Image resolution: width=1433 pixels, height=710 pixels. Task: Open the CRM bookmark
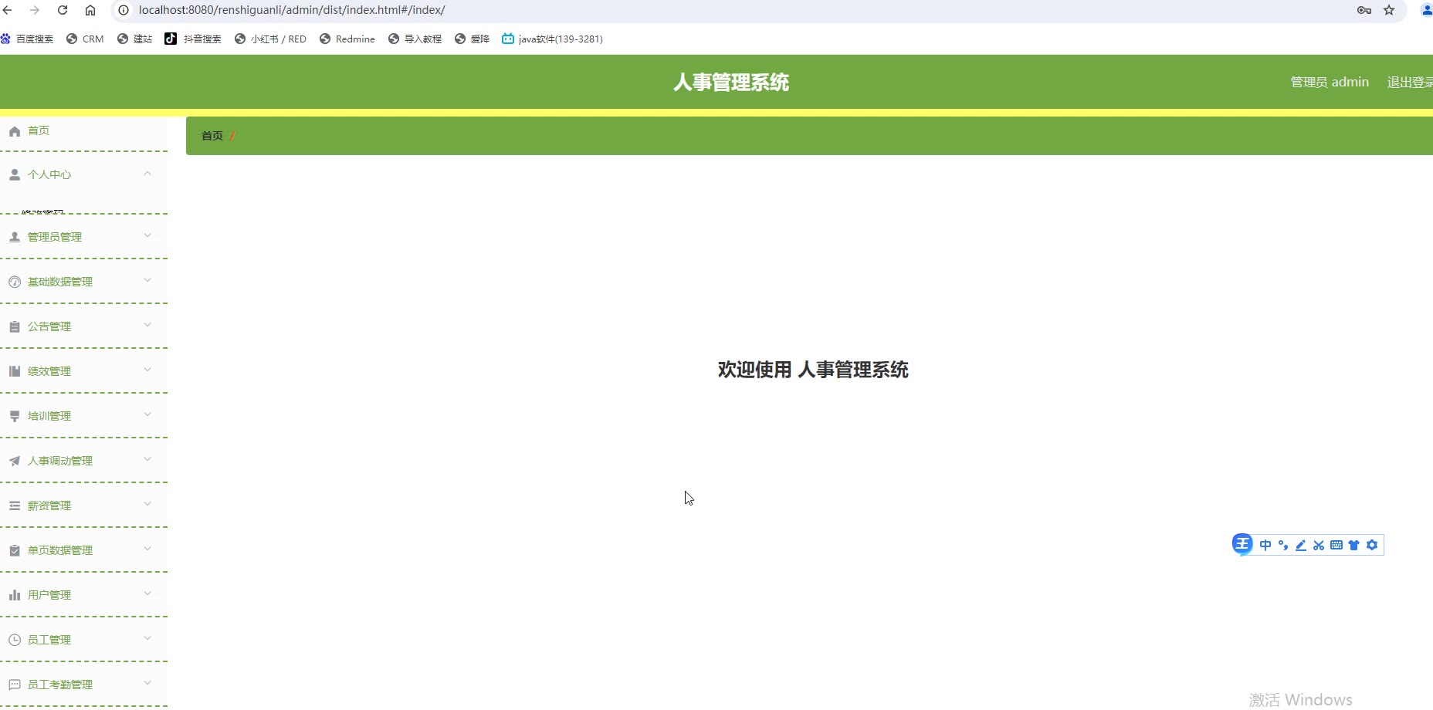point(85,39)
